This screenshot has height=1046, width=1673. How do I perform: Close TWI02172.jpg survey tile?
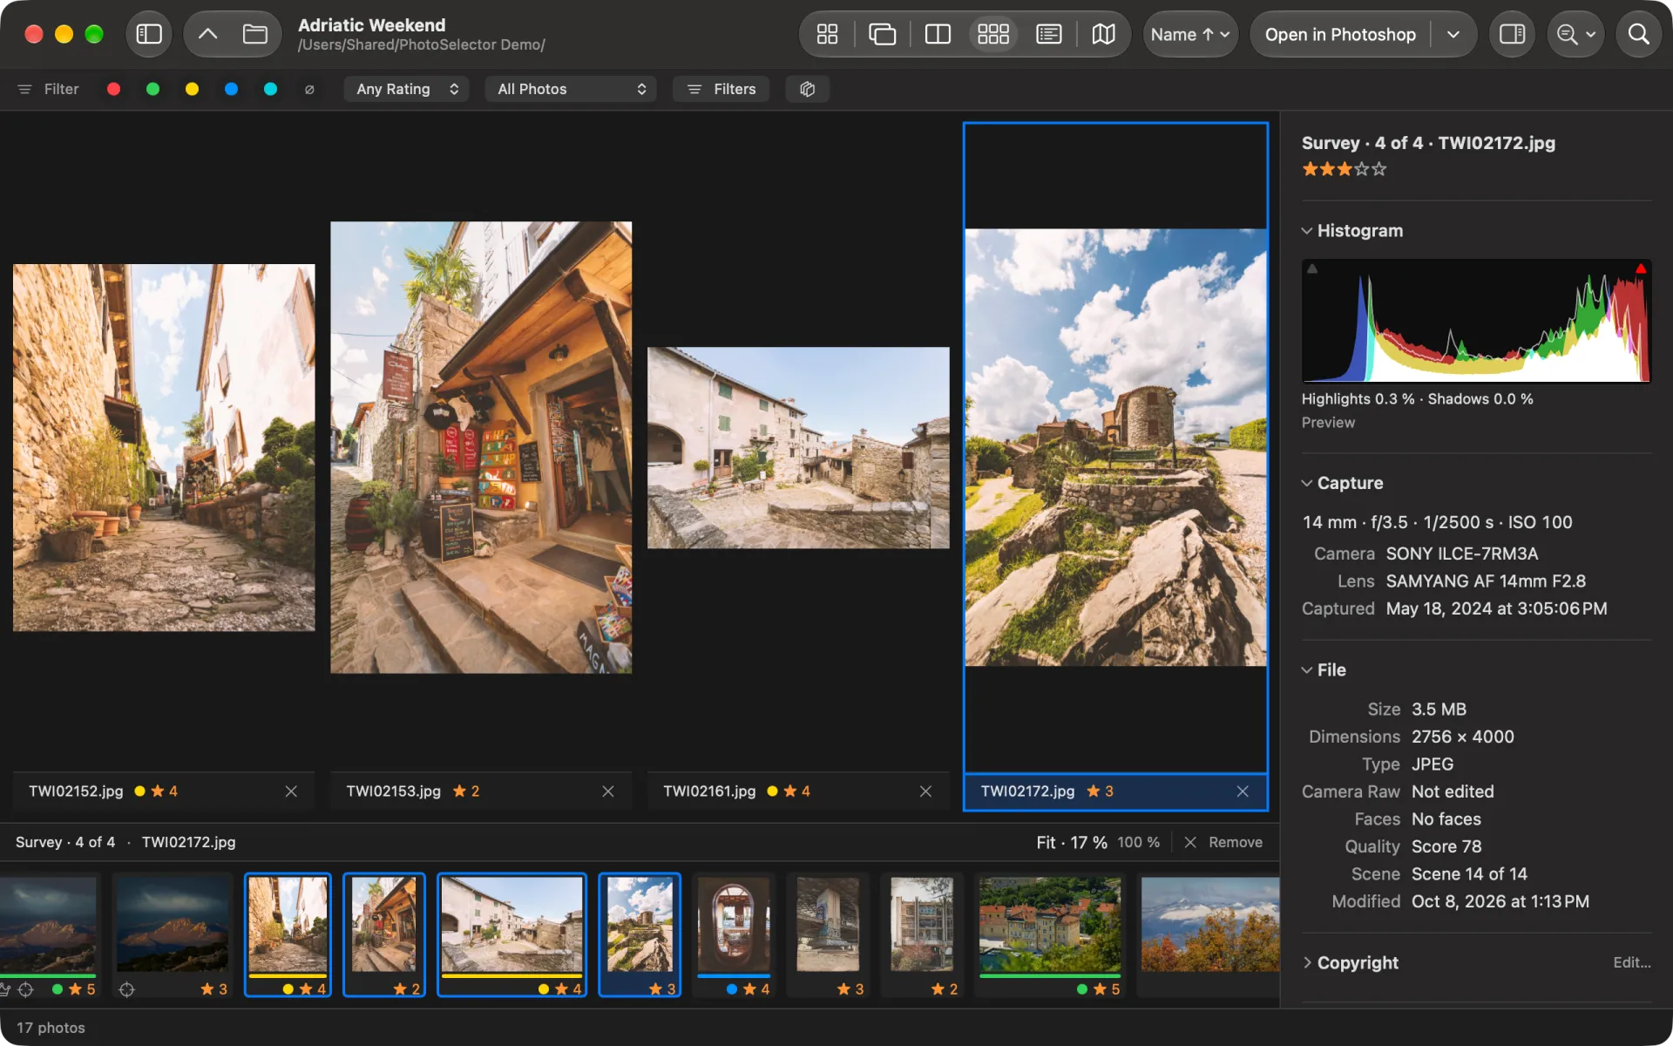click(x=1243, y=791)
